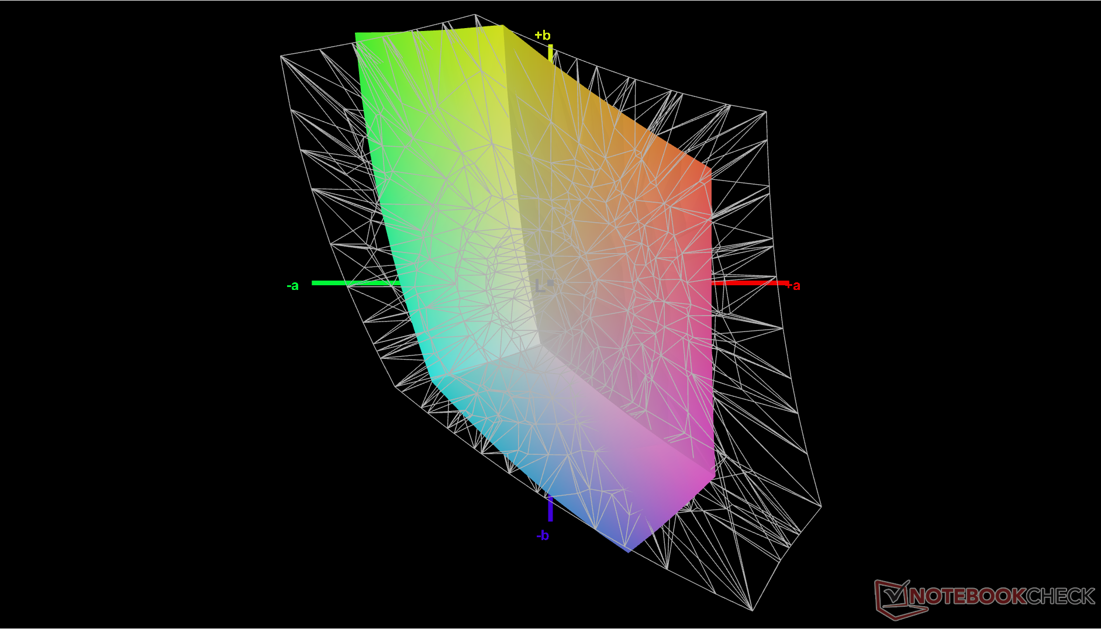The height and width of the screenshot is (629, 1101).
Task: Select the blue -b axis bar
Action: click(x=550, y=509)
